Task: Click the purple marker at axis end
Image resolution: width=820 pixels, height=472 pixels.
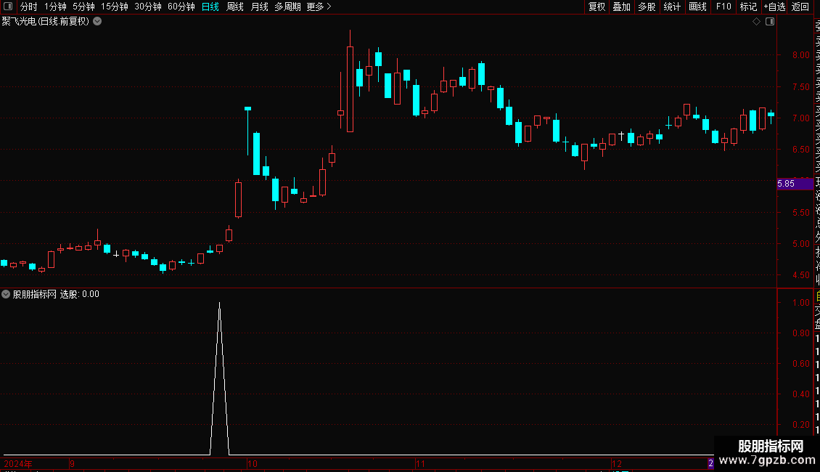Action: click(x=710, y=463)
